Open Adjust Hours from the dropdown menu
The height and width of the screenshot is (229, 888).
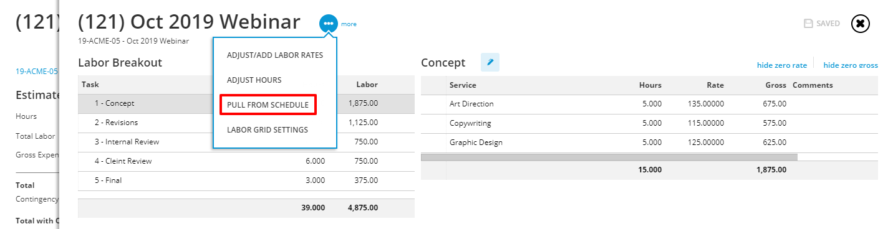254,80
